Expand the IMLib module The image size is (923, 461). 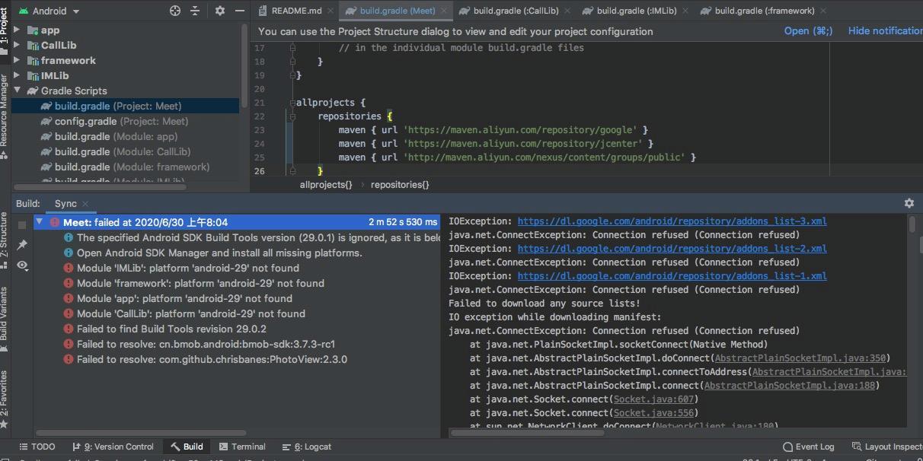click(17, 75)
